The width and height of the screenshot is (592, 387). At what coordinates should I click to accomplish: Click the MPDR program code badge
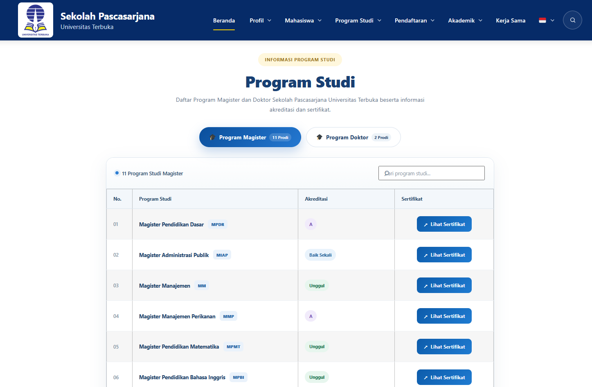(x=218, y=224)
